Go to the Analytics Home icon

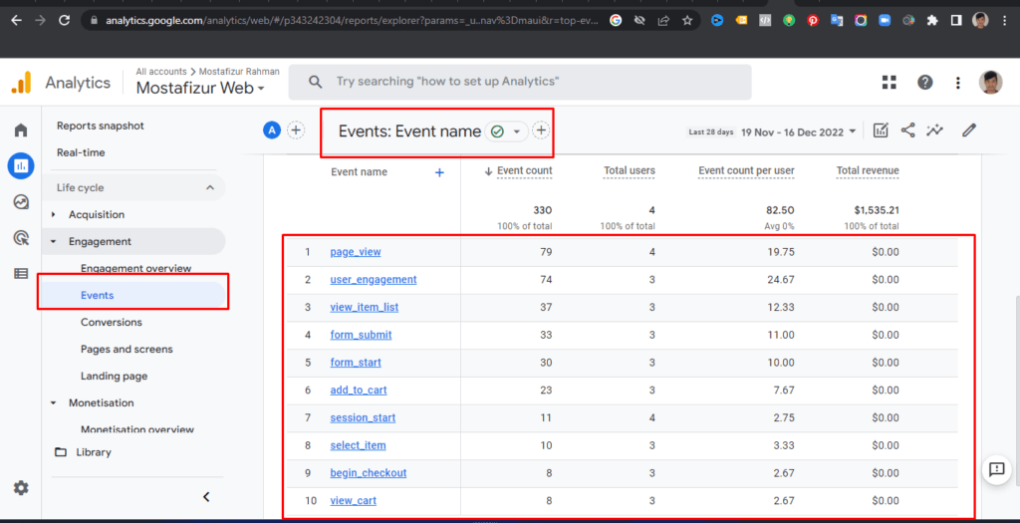click(21, 131)
